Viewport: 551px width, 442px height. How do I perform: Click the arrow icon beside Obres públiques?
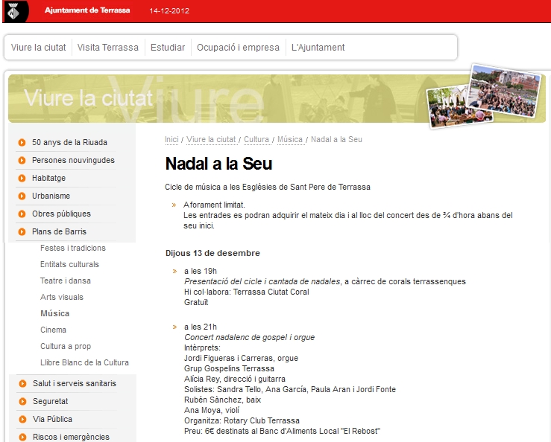pos(22,214)
